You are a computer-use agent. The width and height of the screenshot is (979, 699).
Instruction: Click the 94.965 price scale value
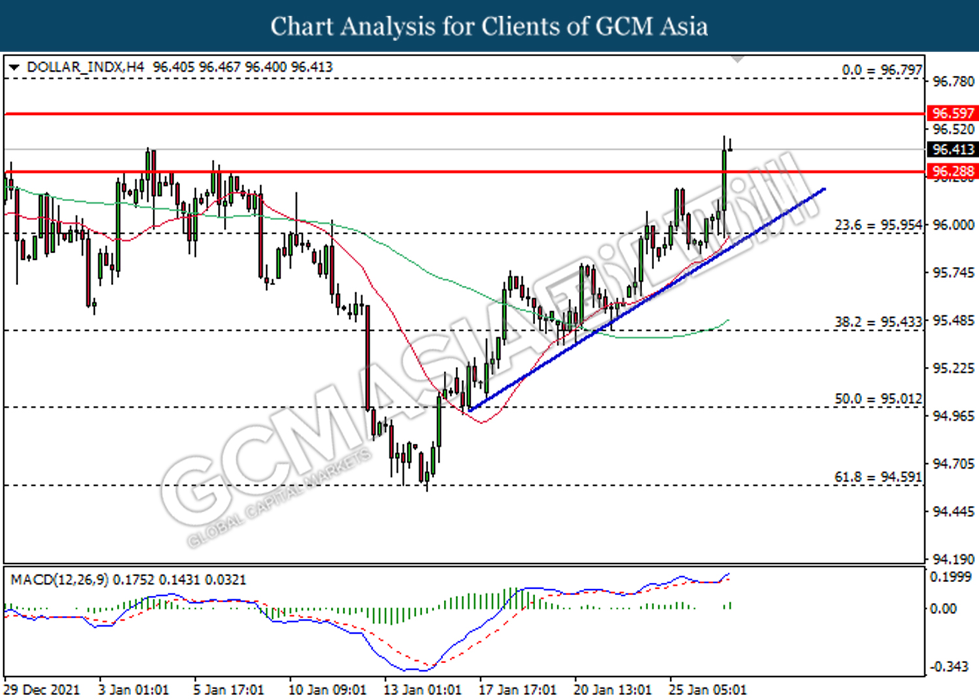[x=953, y=416]
